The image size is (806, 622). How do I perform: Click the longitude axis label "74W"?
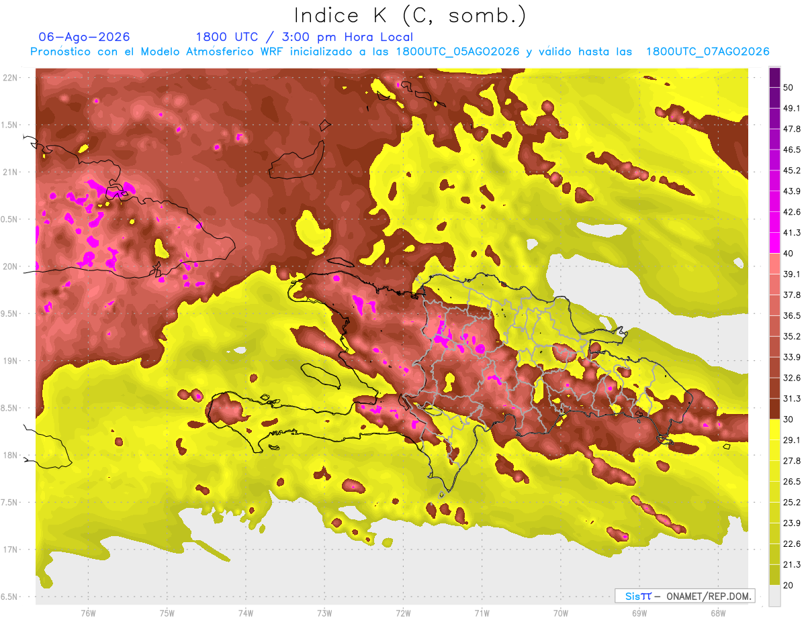point(246,613)
